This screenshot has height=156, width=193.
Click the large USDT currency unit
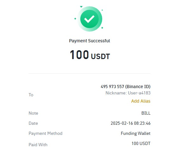click(x=100, y=57)
